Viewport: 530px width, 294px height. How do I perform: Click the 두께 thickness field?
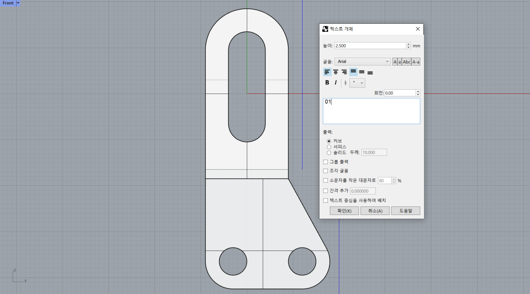pyautogui.click(x=374, y=153)
